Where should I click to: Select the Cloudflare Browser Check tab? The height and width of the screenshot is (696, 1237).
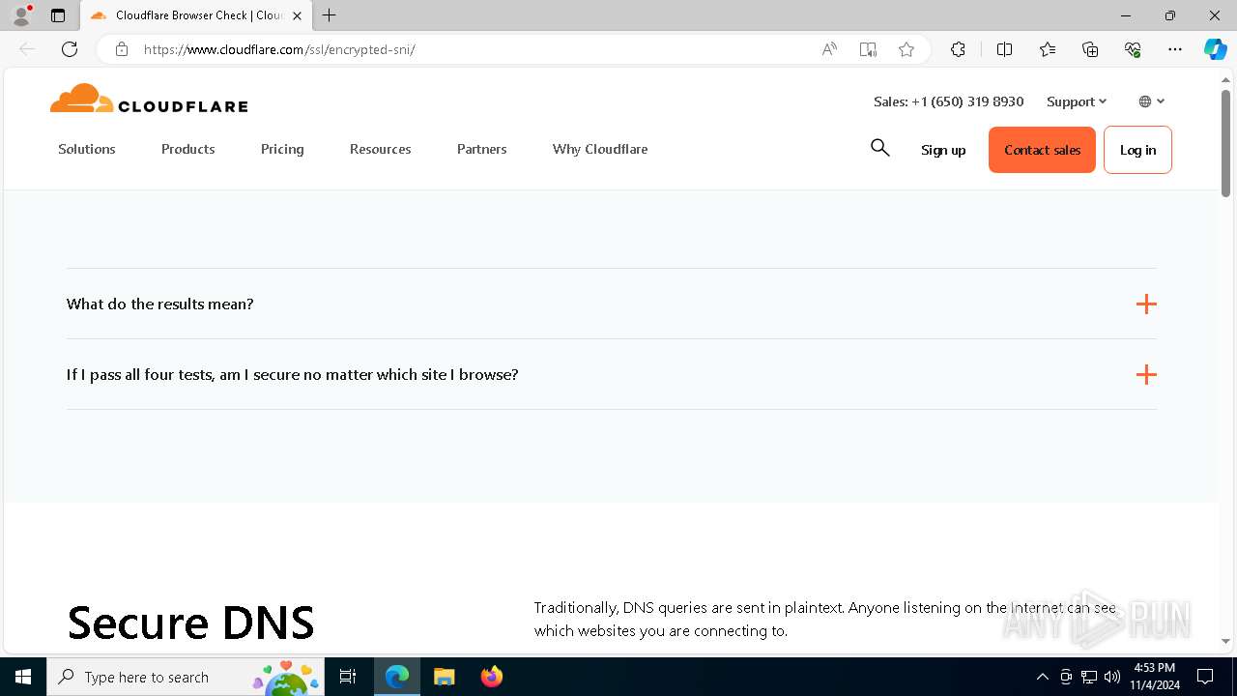[196, 15]
